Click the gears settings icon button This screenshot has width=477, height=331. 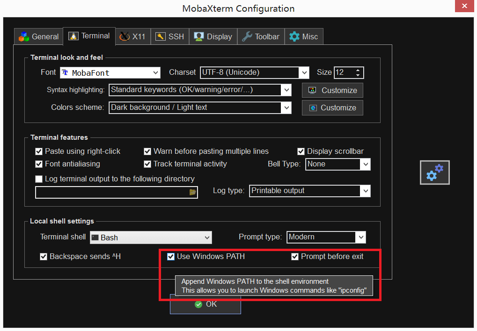tap(435, 173)
